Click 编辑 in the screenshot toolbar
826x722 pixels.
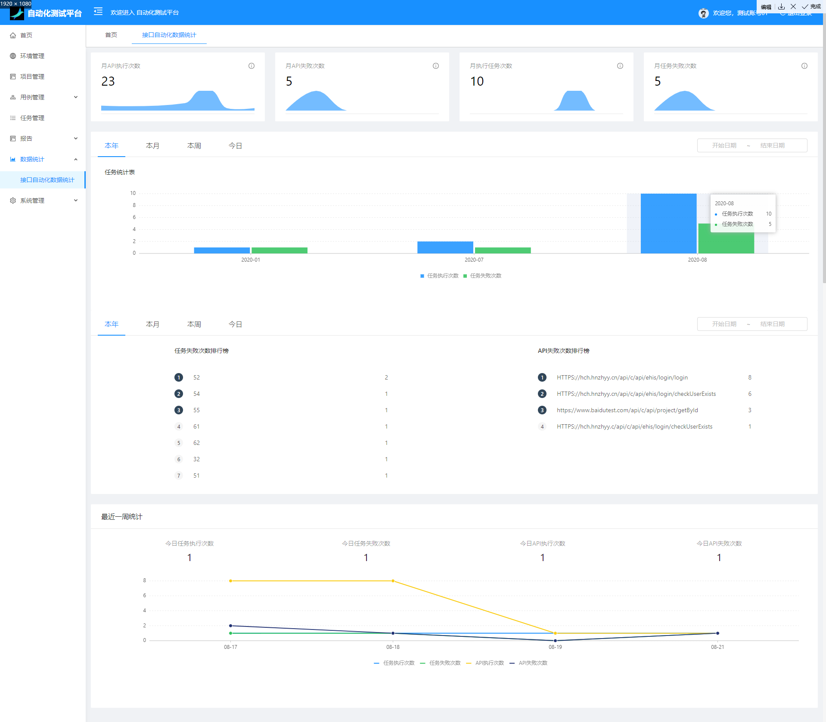[766, 7]
